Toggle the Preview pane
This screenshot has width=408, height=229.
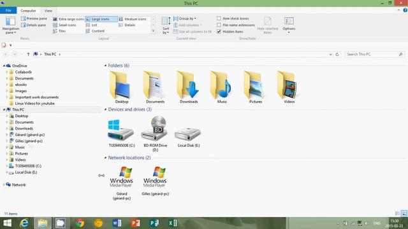tap(34, 18)
